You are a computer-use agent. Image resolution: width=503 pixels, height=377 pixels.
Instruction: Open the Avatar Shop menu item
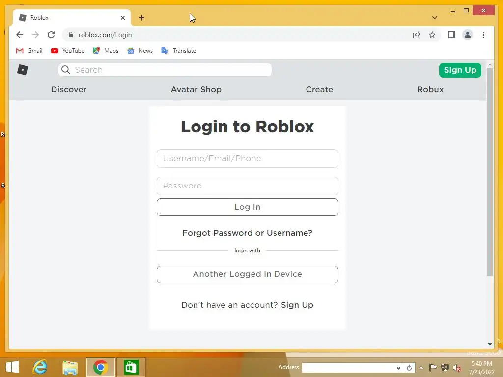(x=196, y=89)
